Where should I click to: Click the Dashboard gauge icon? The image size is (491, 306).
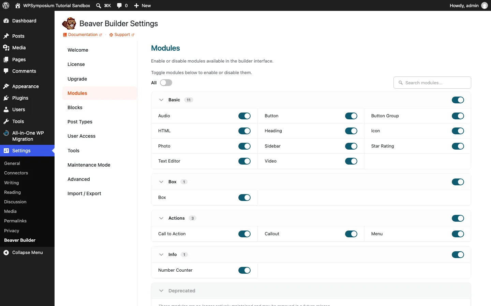pyautogui.click(x=6, y=21)
